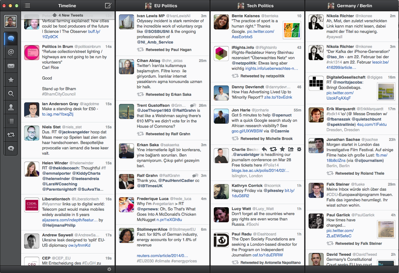
Task: Compose a new tweet with pencil icon
Action: click(108, 6)
